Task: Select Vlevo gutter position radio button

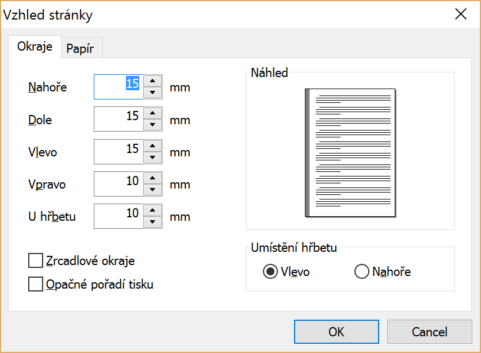Action: (x=270, y=272)
